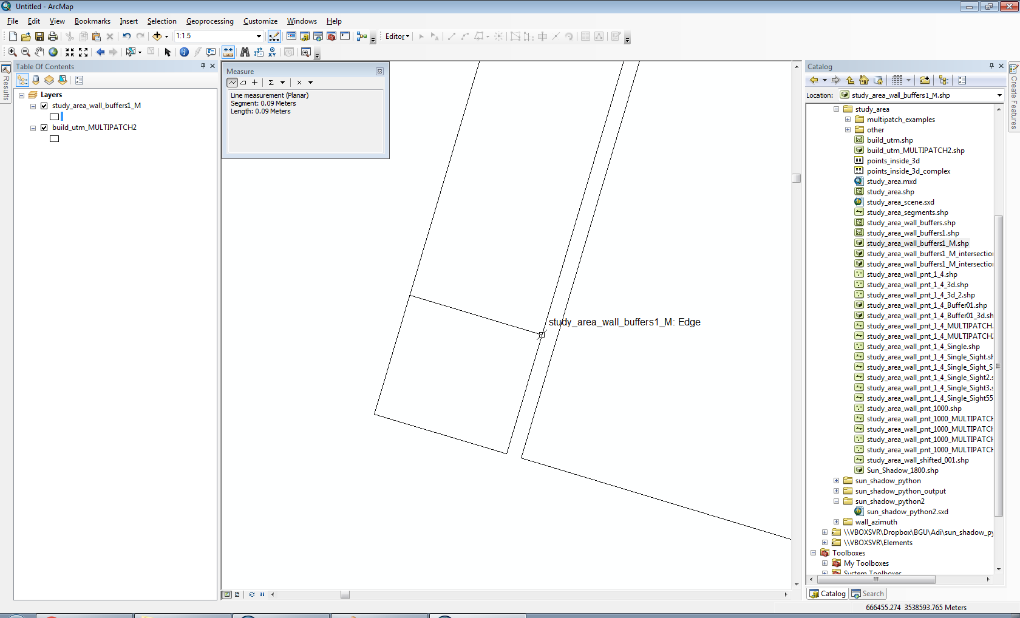Select List By Visibility in Table Of Contents
The width and height of the screenshot is (1020, 618).
(49, 80)
